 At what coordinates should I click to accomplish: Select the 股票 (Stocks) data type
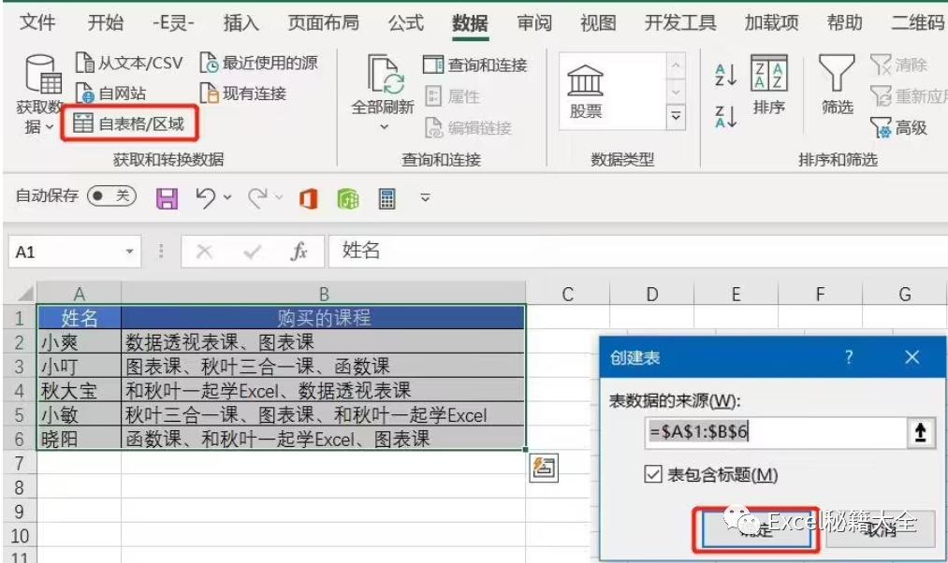click(586, 92)
